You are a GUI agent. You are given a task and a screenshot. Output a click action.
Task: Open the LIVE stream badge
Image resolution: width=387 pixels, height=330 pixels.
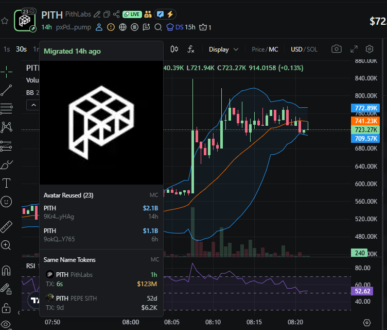click(x=132, y=14)
